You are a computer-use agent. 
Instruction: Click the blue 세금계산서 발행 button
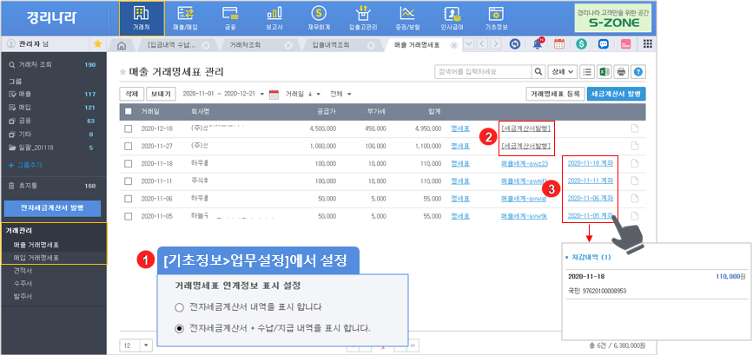[x=616, y=94]
